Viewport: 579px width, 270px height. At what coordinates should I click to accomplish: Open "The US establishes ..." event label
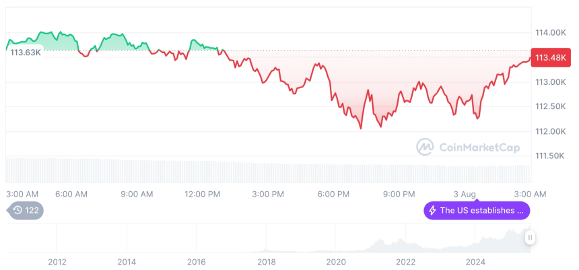pos(481,211)
